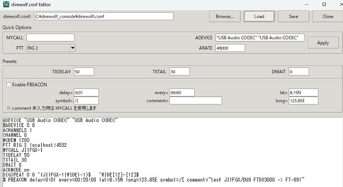The image size is (343, 187).
Task: Select the PBEACON symbol field
Action: tap(86, 101)
